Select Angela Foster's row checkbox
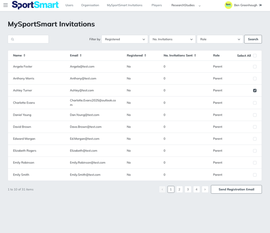This screenshot has height=233, width=270. pos(255,67)
